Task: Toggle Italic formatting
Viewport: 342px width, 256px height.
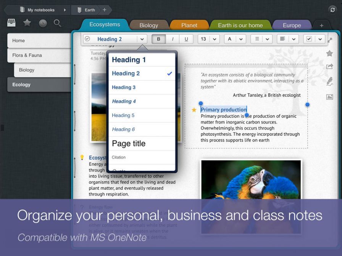Action: tap(173, 39)
